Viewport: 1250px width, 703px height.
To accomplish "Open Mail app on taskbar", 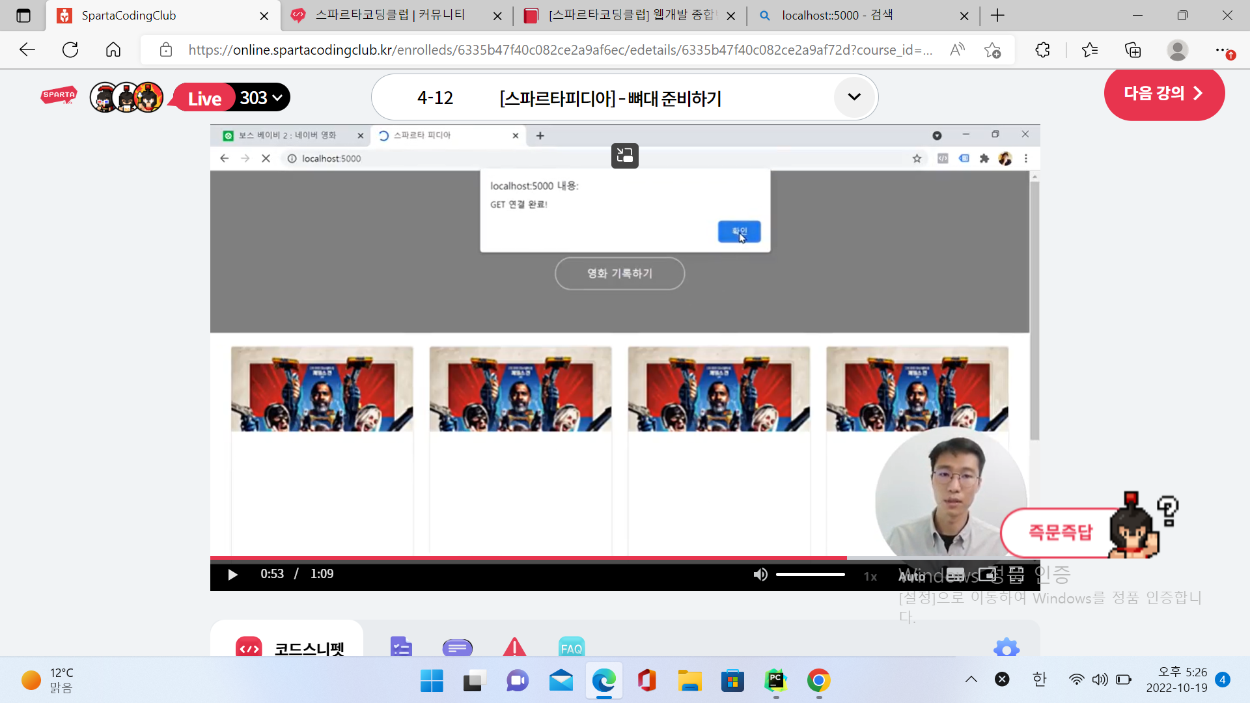I will click(561, 681).
